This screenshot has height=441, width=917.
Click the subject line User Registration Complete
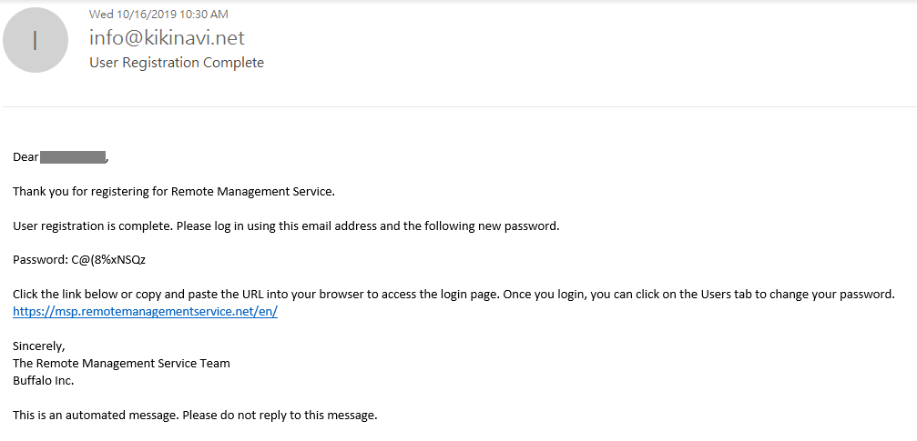tap(176, 63)
